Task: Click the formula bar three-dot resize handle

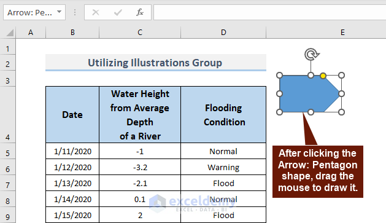Action: (x=75, y=12)
